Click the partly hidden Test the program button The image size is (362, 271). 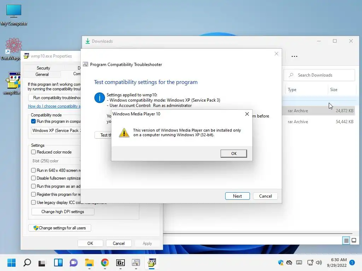103,135
